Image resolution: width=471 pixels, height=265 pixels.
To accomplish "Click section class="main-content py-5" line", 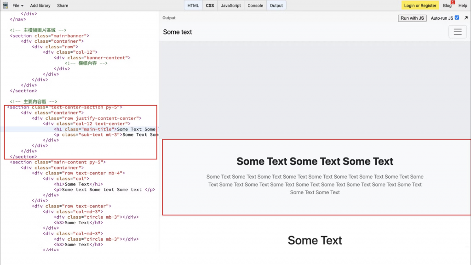I will [x=57, y=162].
